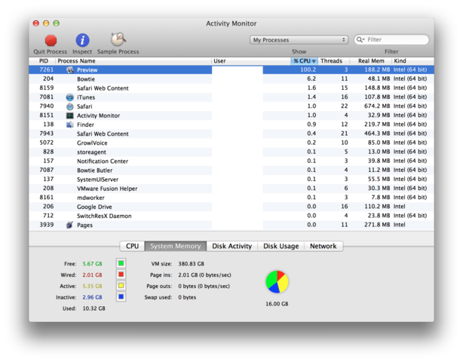Image resolution: width=463 pixels, height=362 pixels.
Task: Close the Activity Monitor window
Action: coord(36,23)
